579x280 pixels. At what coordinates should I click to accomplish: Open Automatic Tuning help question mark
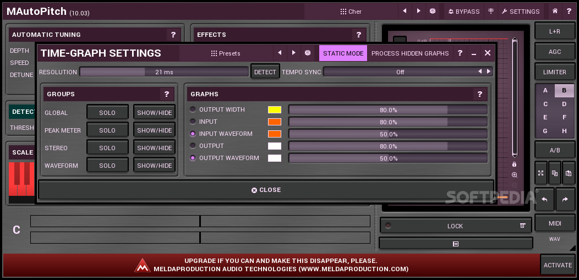(x=173, y=35)
